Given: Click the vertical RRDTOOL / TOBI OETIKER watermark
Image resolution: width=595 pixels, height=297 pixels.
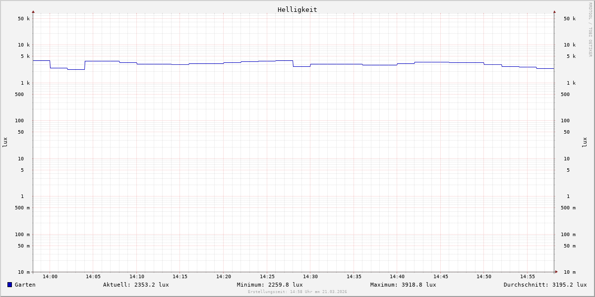Looking at the screenshot, I should coord(590,30).
